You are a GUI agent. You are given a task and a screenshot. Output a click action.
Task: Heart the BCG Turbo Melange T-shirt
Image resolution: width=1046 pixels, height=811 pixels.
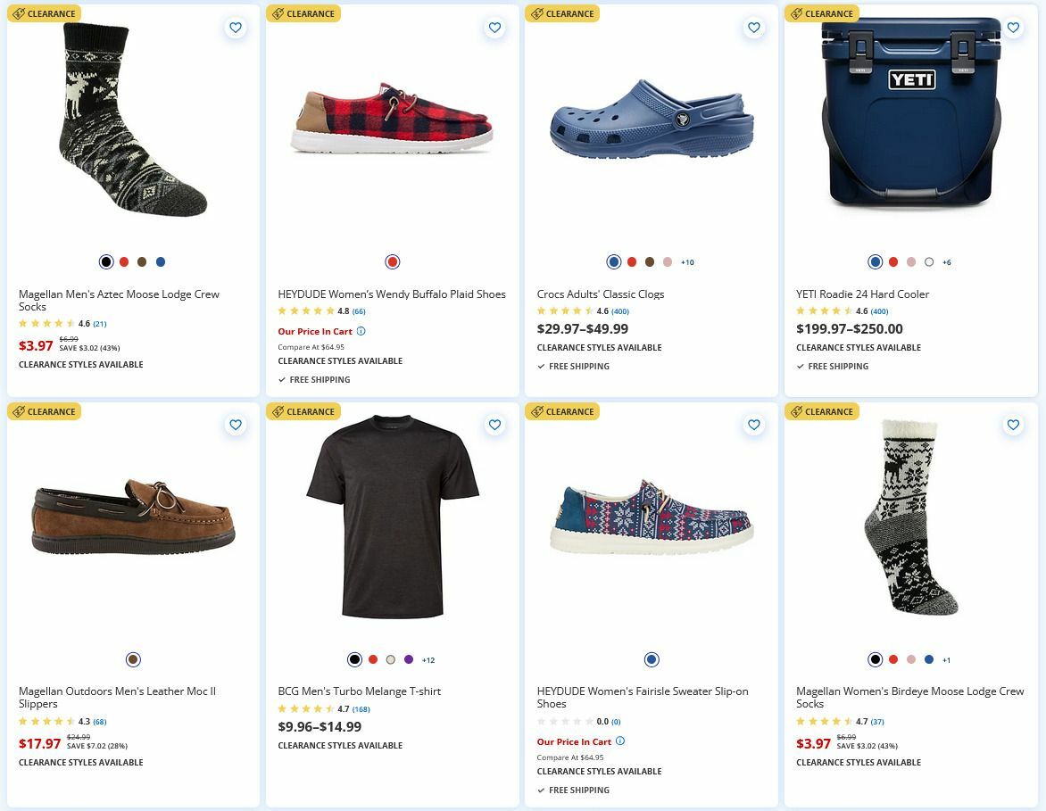pyautogui.click(x=494, y=426)
